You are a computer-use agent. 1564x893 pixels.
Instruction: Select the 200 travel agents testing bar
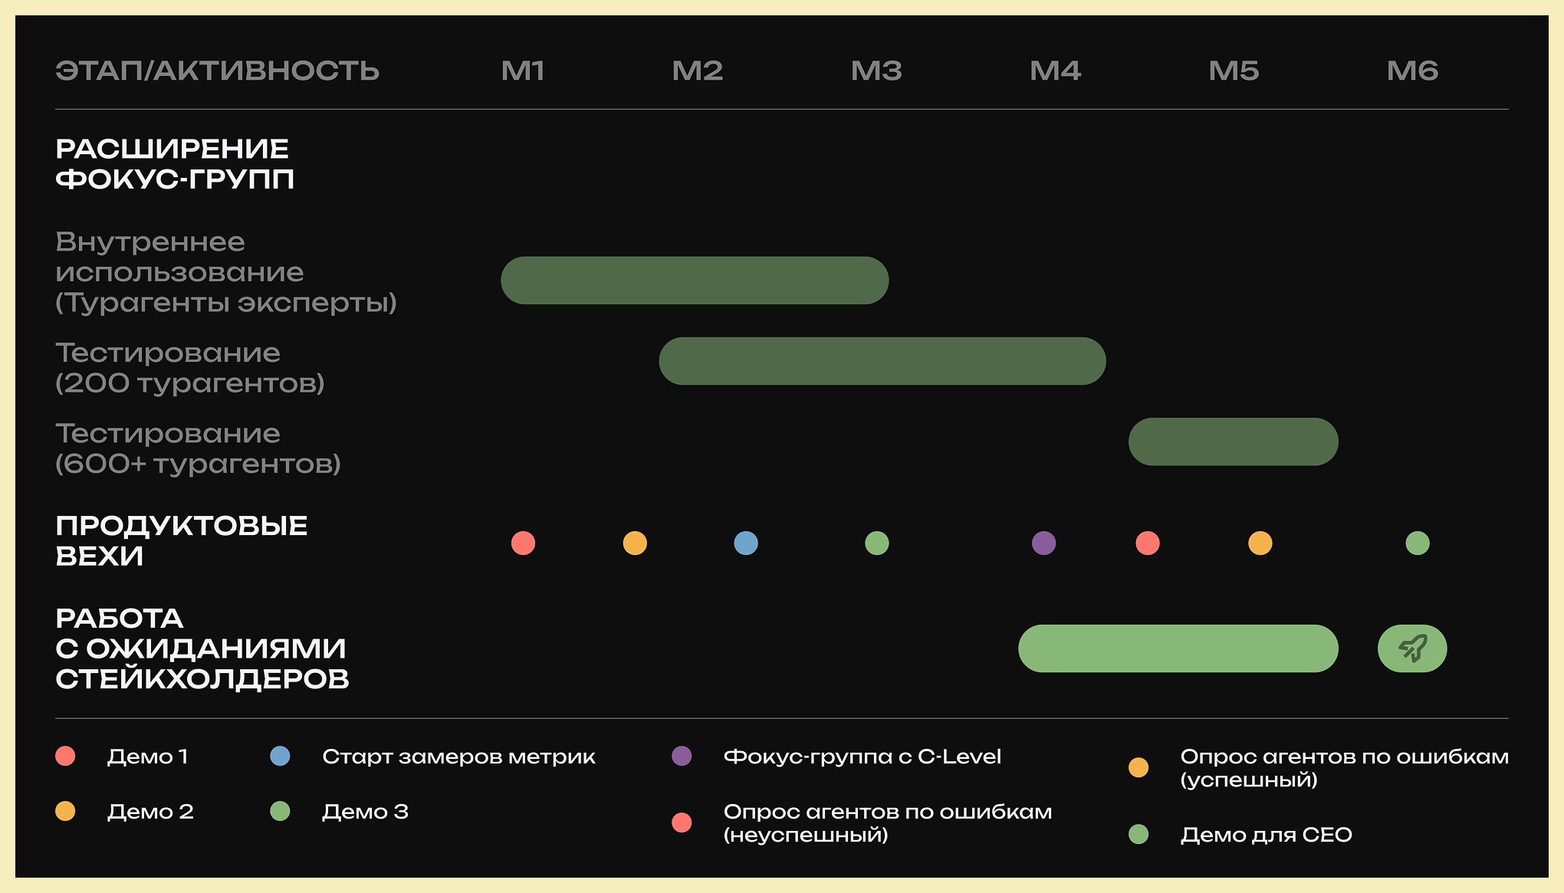pyautogui.click(x=882, y=361)
